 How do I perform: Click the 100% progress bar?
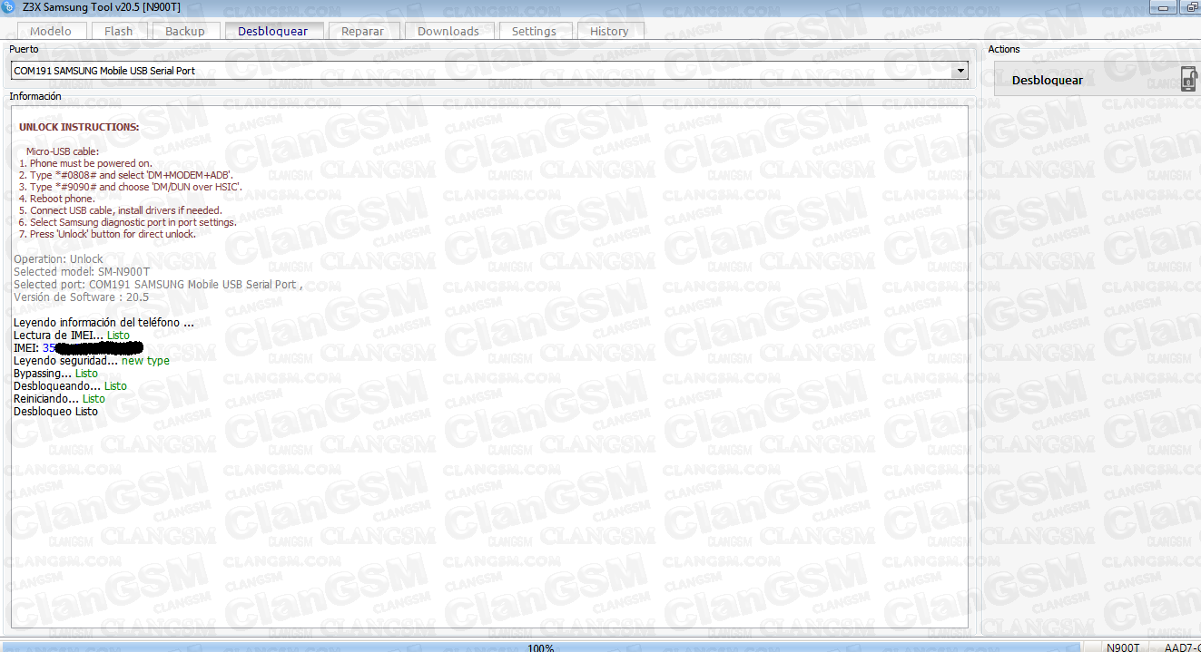pyautogui.click(x=541, y=647)
